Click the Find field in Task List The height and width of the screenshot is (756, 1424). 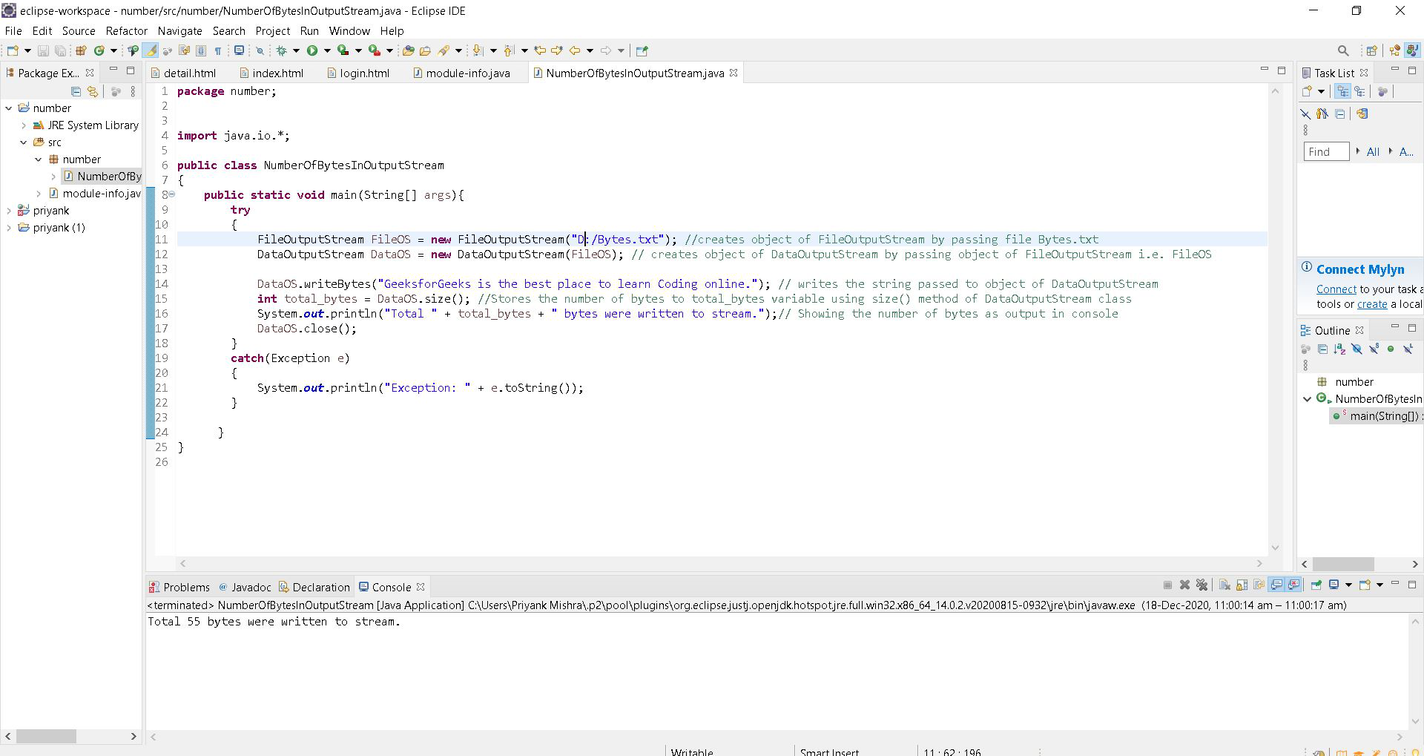pos(1326,151)
